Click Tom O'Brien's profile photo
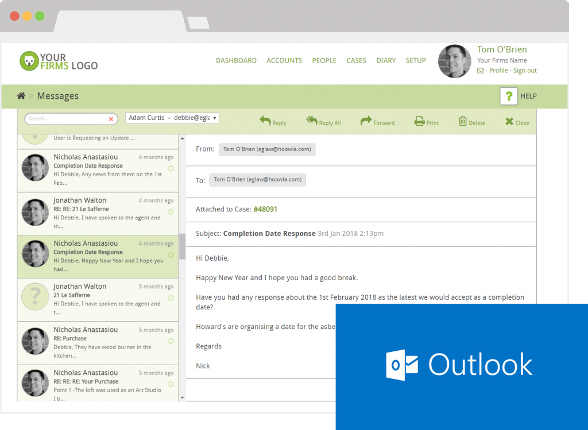The image size is (588, 430). coord(455,61)
